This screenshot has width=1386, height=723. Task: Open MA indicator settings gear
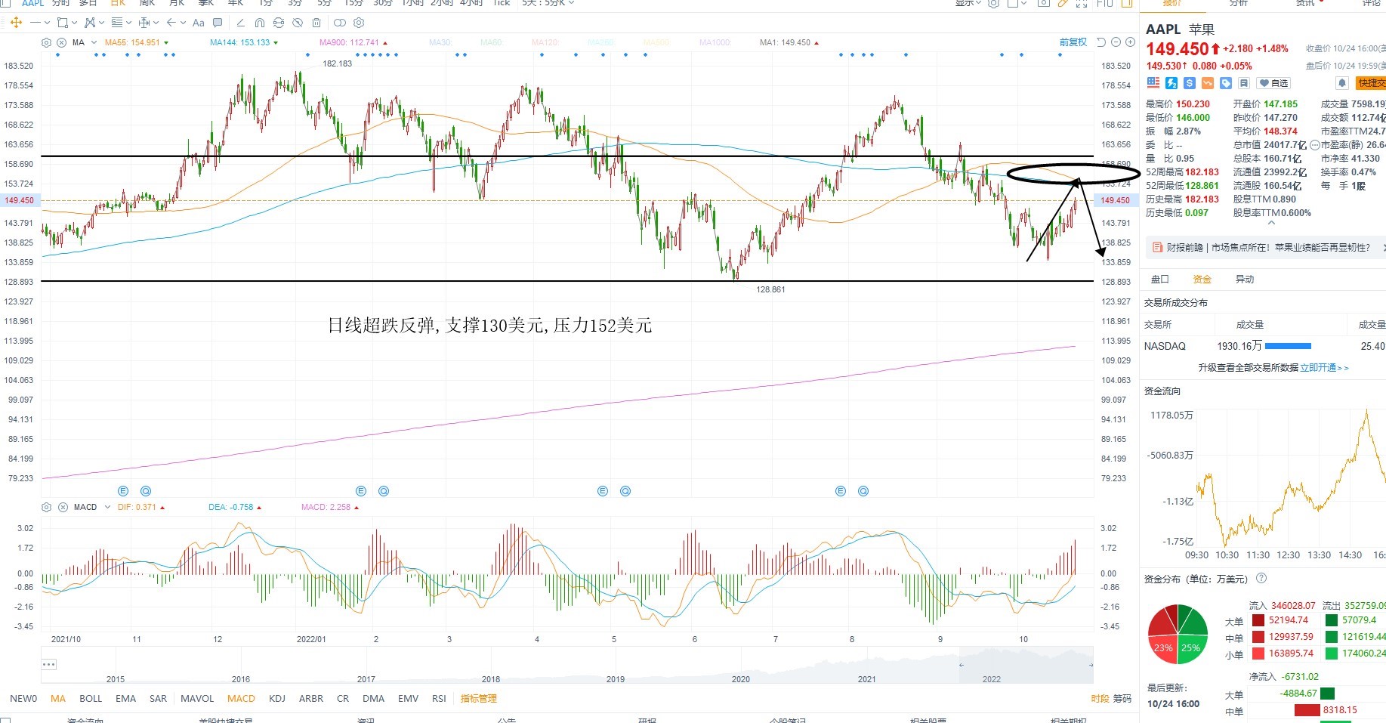[47, 42]
